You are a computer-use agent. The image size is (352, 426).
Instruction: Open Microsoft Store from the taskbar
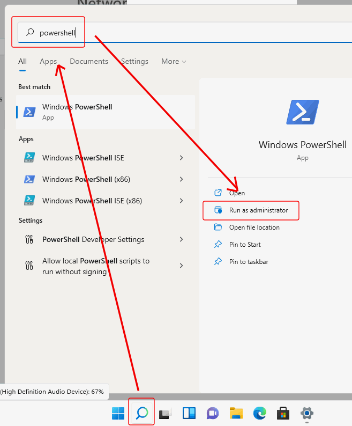[x=283, y=413]
